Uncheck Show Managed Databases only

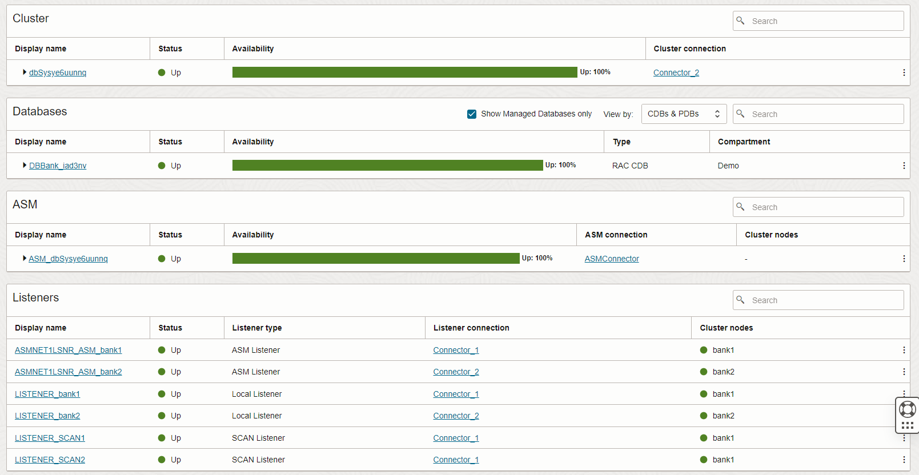[472, 114]
